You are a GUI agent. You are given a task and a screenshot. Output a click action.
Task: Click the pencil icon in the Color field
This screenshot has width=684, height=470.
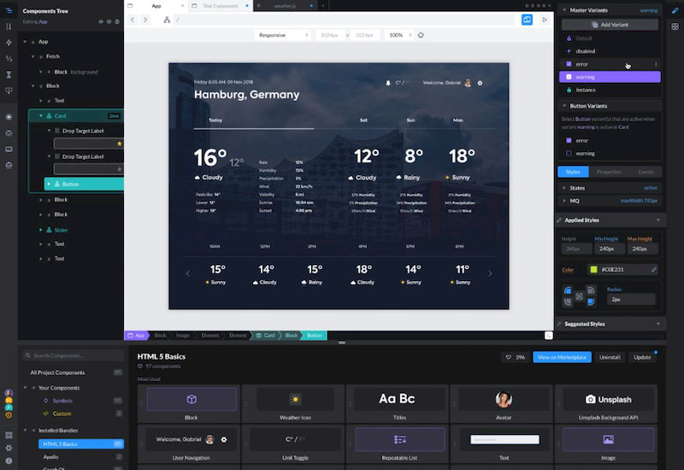pos(653,269)
